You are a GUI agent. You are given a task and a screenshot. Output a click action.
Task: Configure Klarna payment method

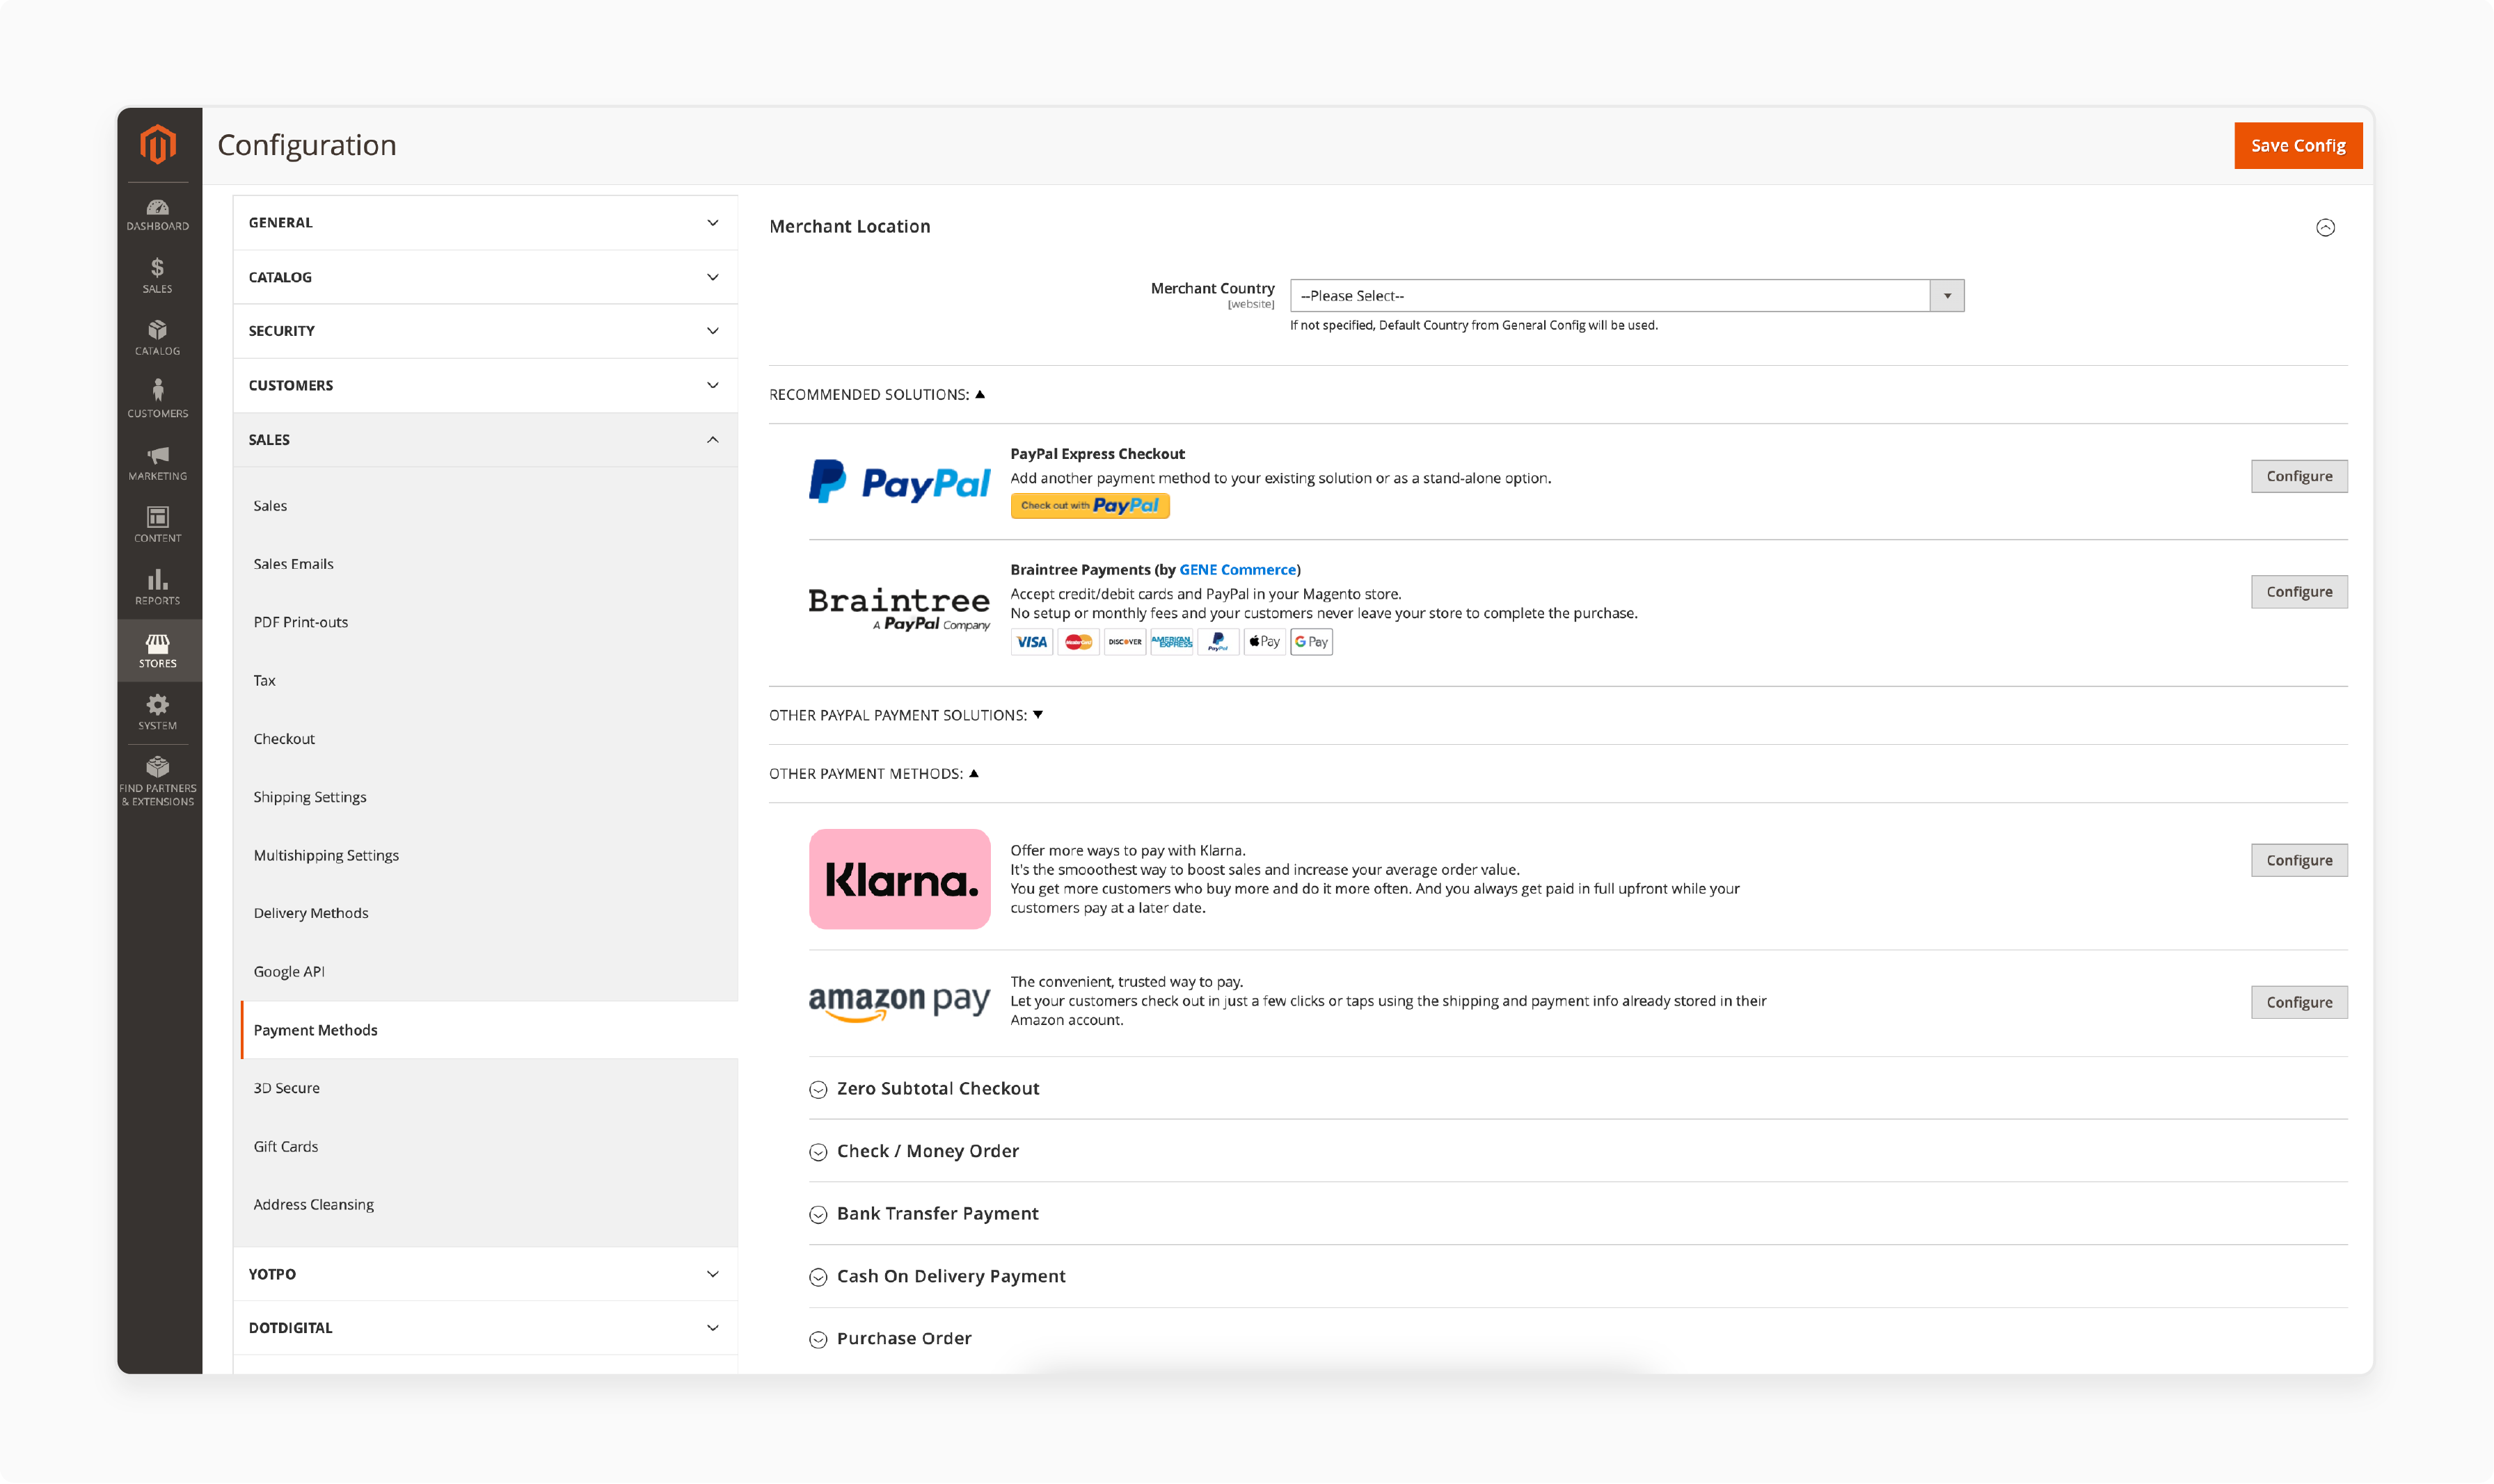point(2299,861)
